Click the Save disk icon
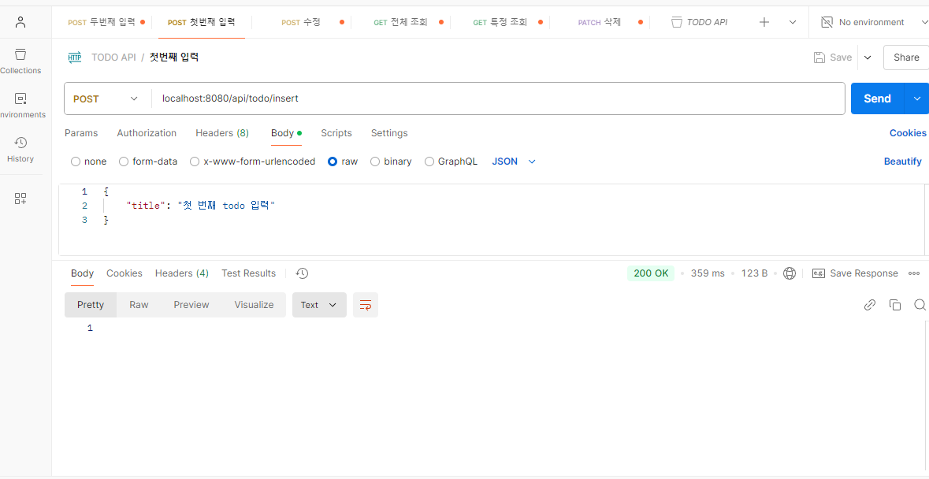This screenshot has height=479, width=929. point(819,58)
